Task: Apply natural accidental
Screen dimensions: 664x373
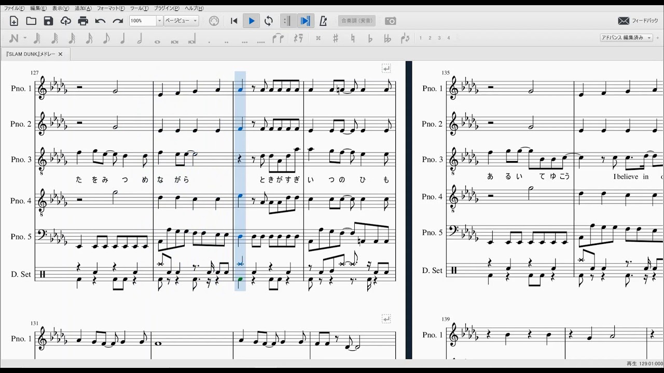Action: click(x=353, y=38)
